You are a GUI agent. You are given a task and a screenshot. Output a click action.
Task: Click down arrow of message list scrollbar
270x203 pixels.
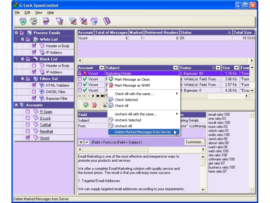(x=252, y=90)
